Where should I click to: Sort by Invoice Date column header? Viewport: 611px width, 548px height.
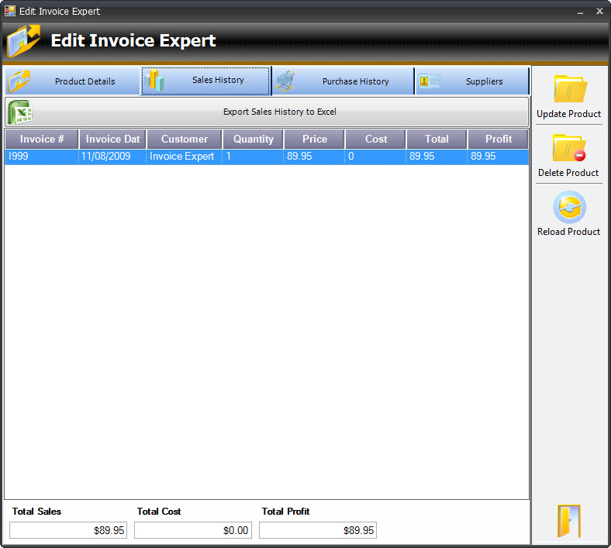pos(112,139)
